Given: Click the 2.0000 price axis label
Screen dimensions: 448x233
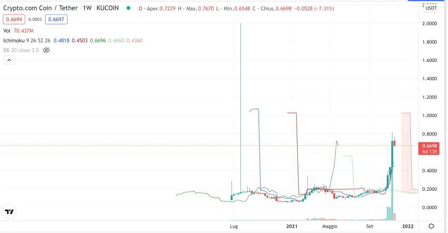Looking at the screenshot, I should [x=429, y=23].
